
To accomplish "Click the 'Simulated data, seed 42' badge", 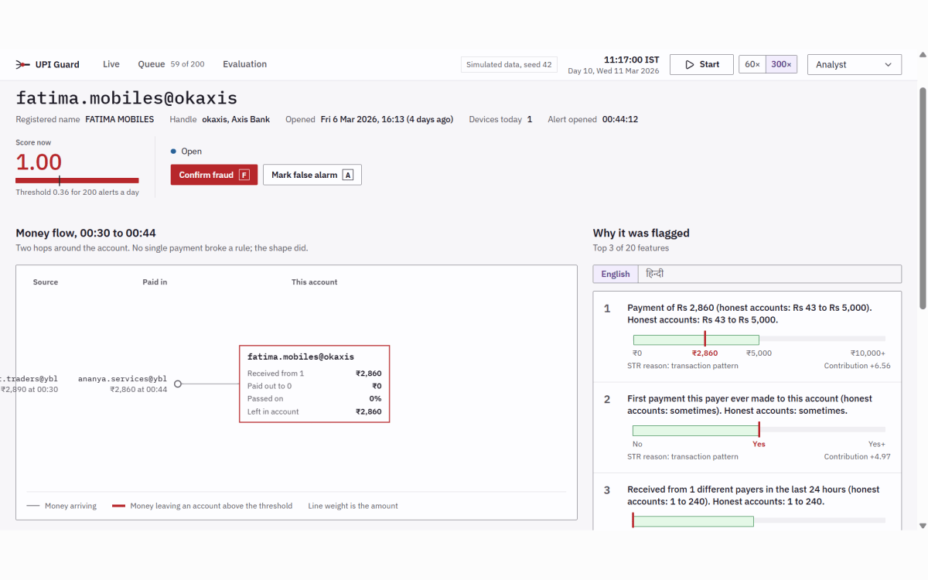I will [509, 65].
